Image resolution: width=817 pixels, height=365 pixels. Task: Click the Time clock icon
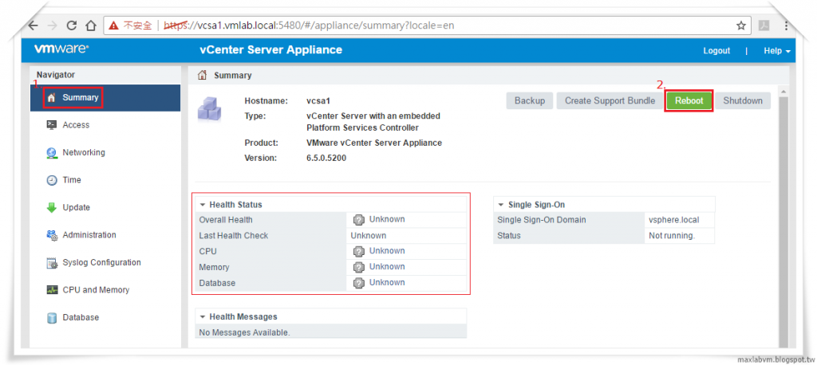pos(52,180)
